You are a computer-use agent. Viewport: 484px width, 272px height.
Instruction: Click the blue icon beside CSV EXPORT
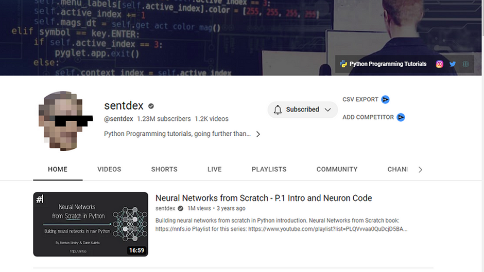pos(385,100)
